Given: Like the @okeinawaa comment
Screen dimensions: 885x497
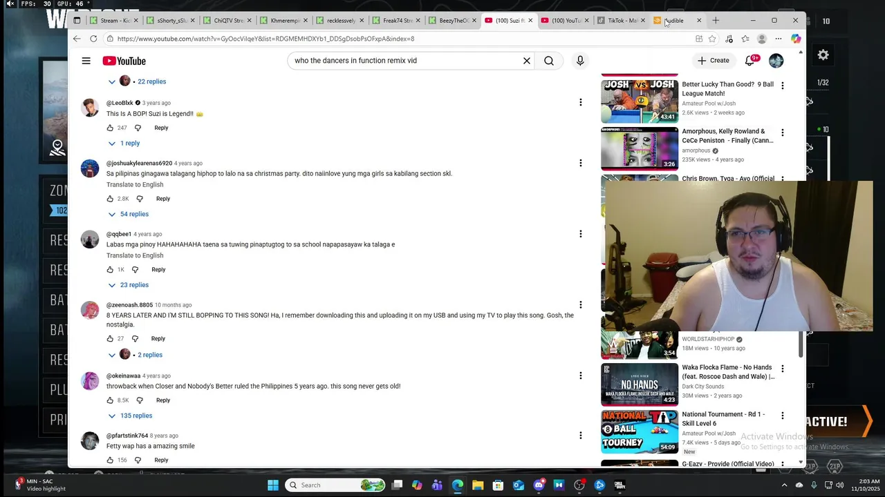Looking at the screenshot, I should (110, 400).
